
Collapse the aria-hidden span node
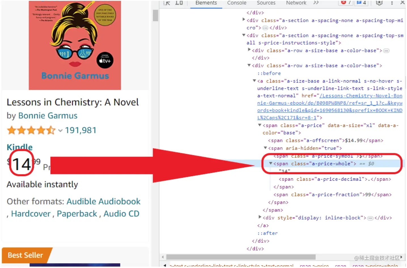[x=265, y=148]
